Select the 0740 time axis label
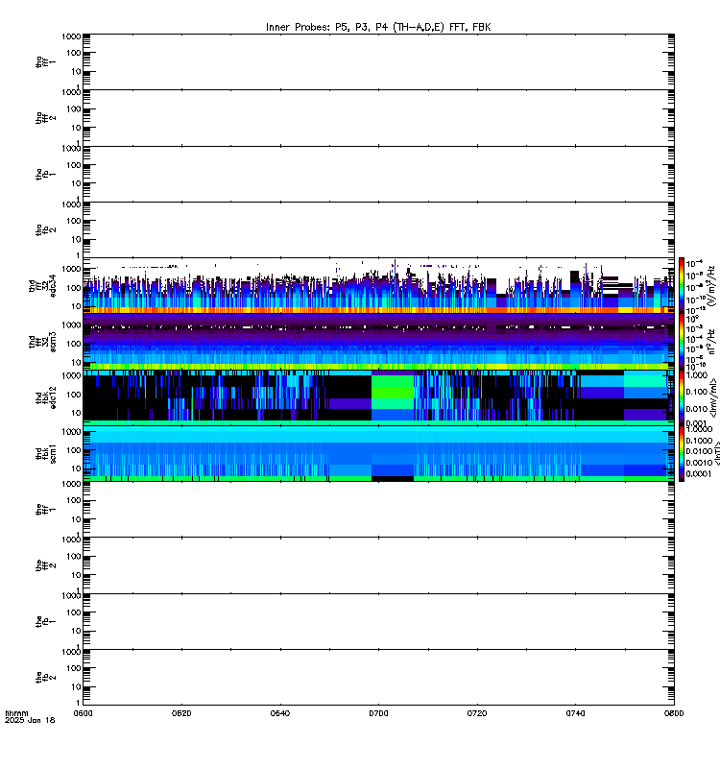720x768 pixels. 575,713
